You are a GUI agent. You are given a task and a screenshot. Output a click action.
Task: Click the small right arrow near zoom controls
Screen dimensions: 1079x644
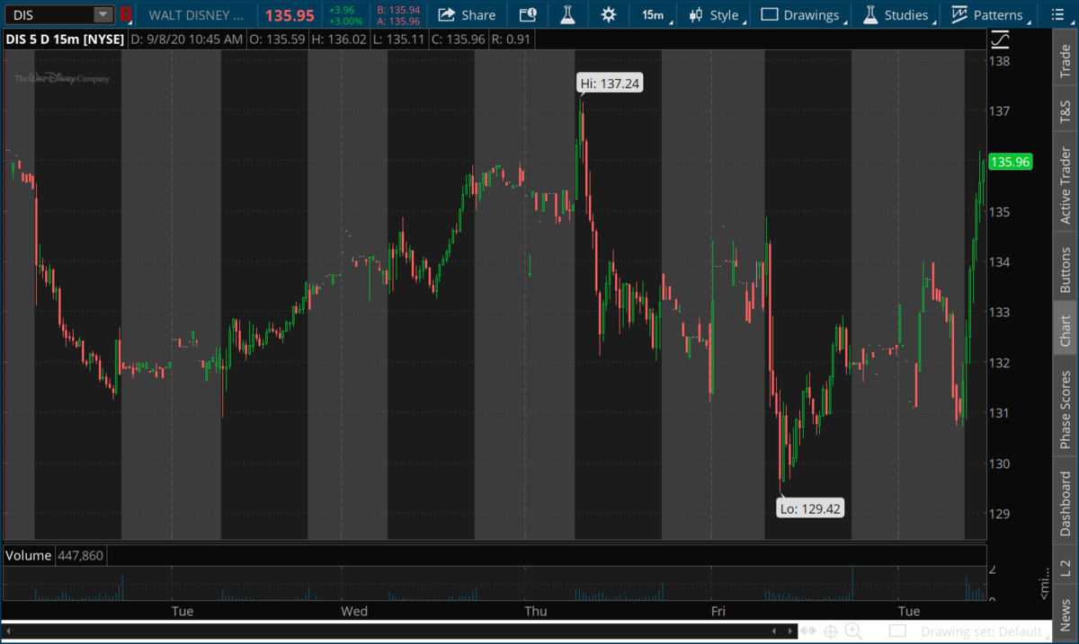pyautogui.click(x=791, y=631)
